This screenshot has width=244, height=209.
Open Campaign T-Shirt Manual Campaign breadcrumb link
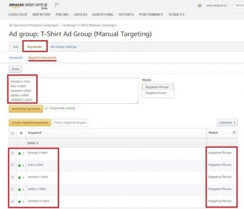coord(89,25)
